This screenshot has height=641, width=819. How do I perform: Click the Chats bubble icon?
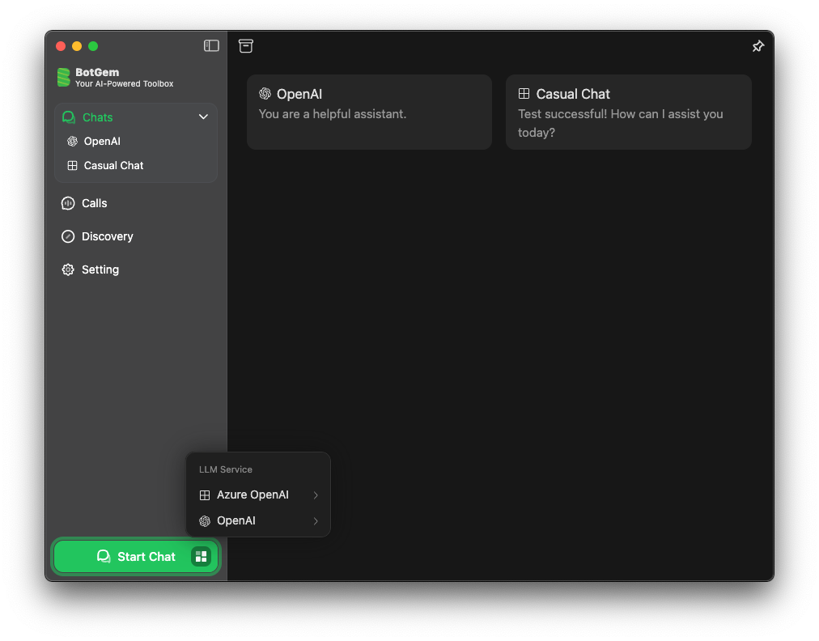click(x=69, y=117)
